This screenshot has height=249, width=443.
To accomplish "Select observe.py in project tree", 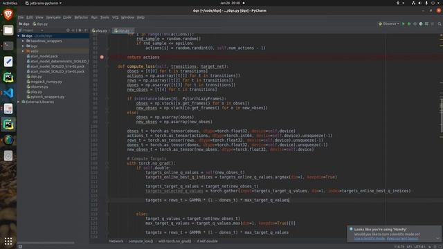I will 37,86.
